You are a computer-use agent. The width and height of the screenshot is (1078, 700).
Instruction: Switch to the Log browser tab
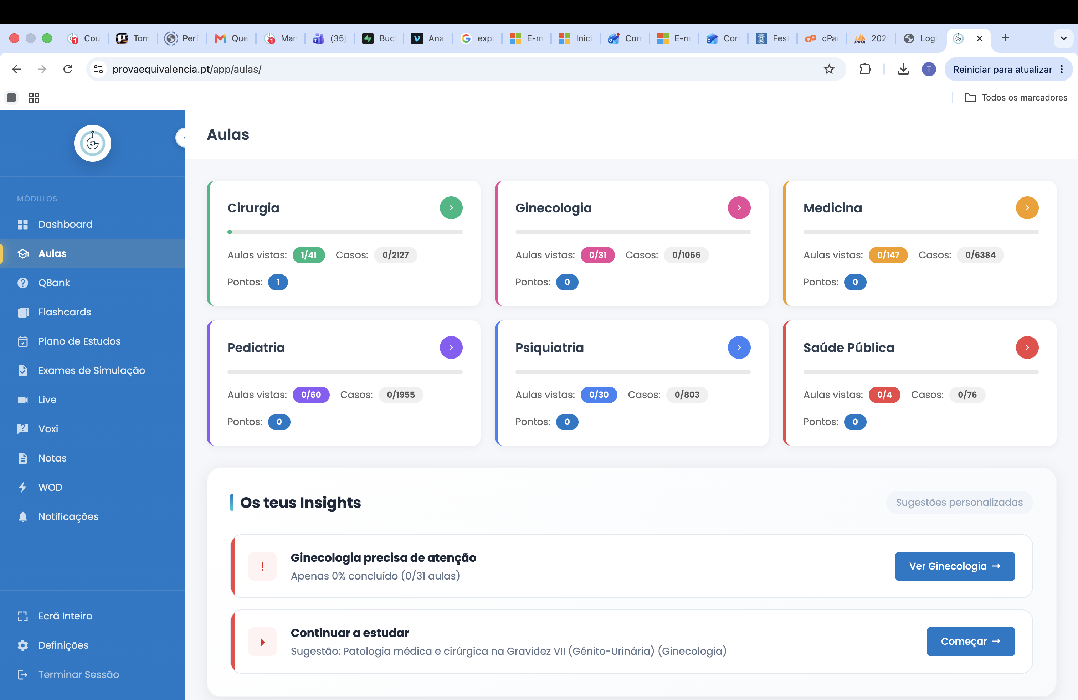[x=919, y=38]
